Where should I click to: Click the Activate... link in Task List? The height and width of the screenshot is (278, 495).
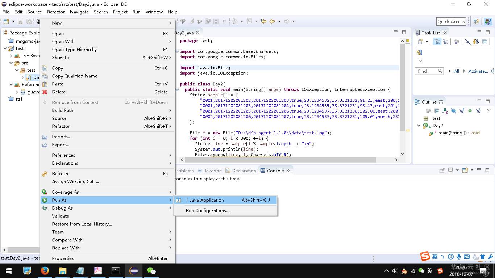click(478, 71)
